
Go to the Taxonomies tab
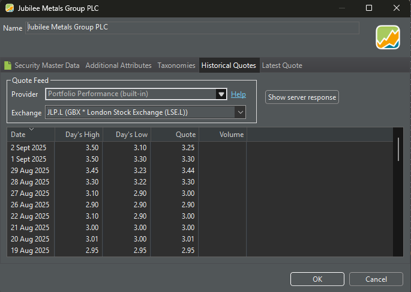pos(176,65)
